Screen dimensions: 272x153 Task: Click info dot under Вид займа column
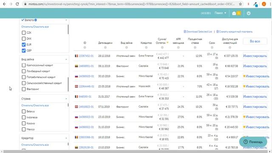point(127,47)
